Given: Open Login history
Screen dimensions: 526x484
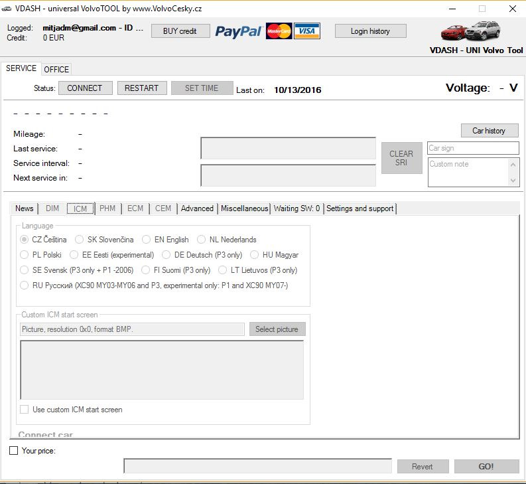Looking at the screenshot, I should (x=370, y=31).
